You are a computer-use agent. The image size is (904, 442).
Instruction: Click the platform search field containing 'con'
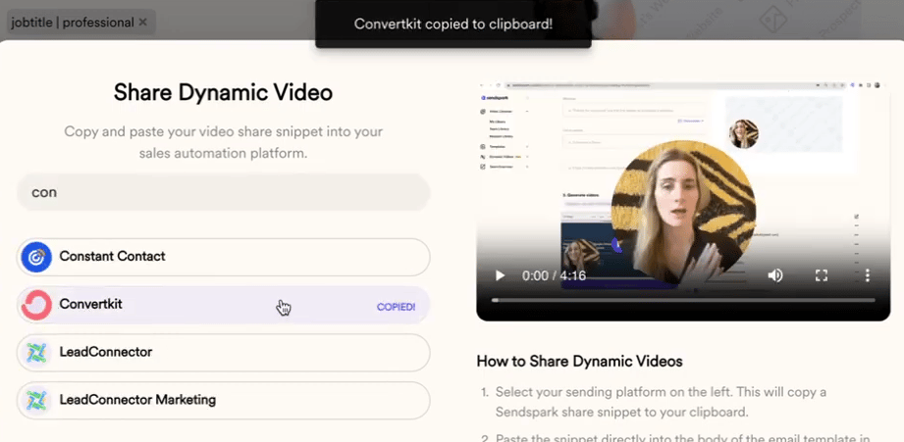[x=224, y=192]
